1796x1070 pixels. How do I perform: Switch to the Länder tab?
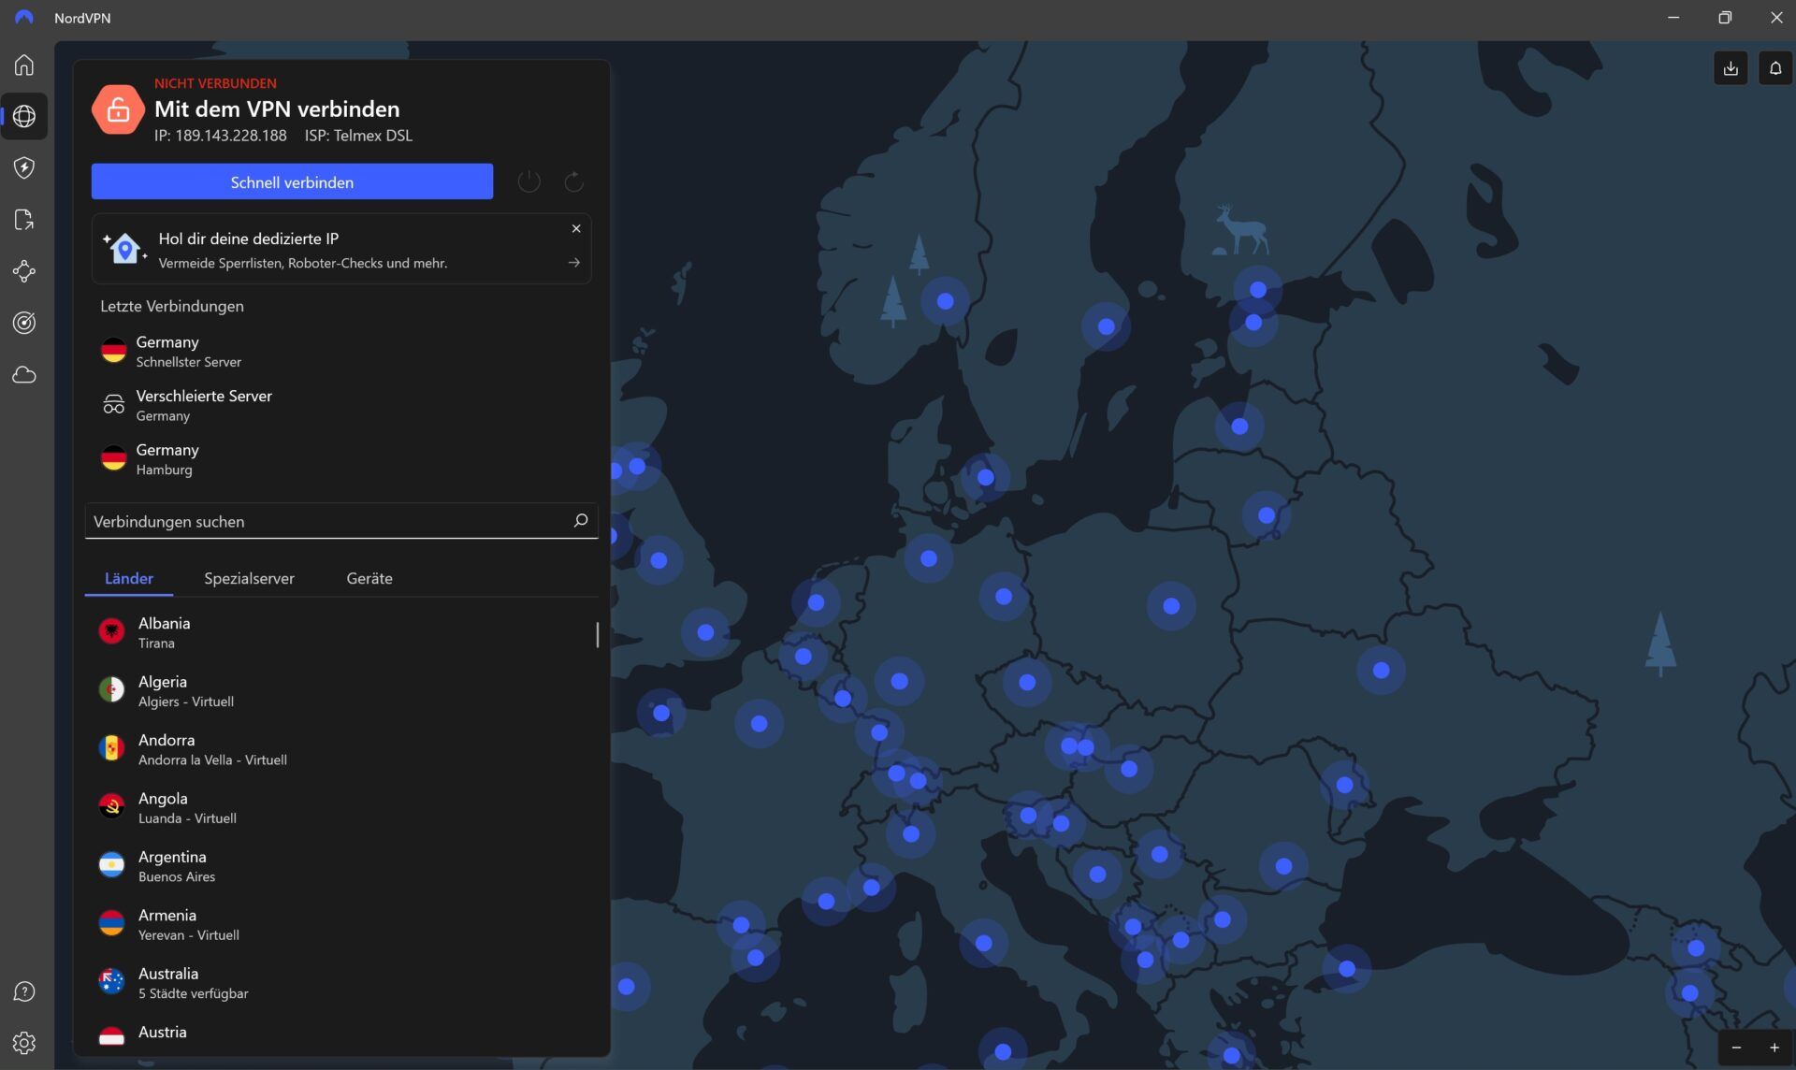(x=129, y=578)
